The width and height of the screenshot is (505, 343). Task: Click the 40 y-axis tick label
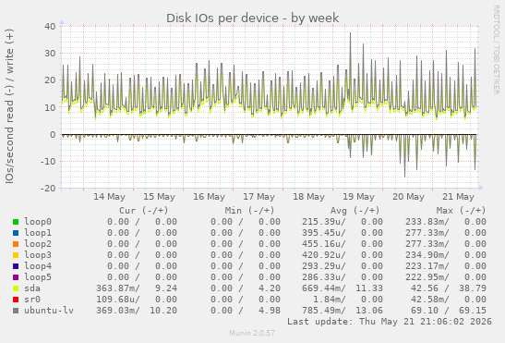coord(50,27)
